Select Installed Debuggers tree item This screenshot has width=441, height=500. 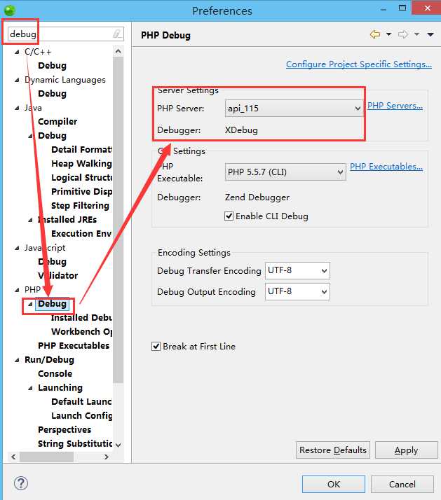tap(82, 318)
